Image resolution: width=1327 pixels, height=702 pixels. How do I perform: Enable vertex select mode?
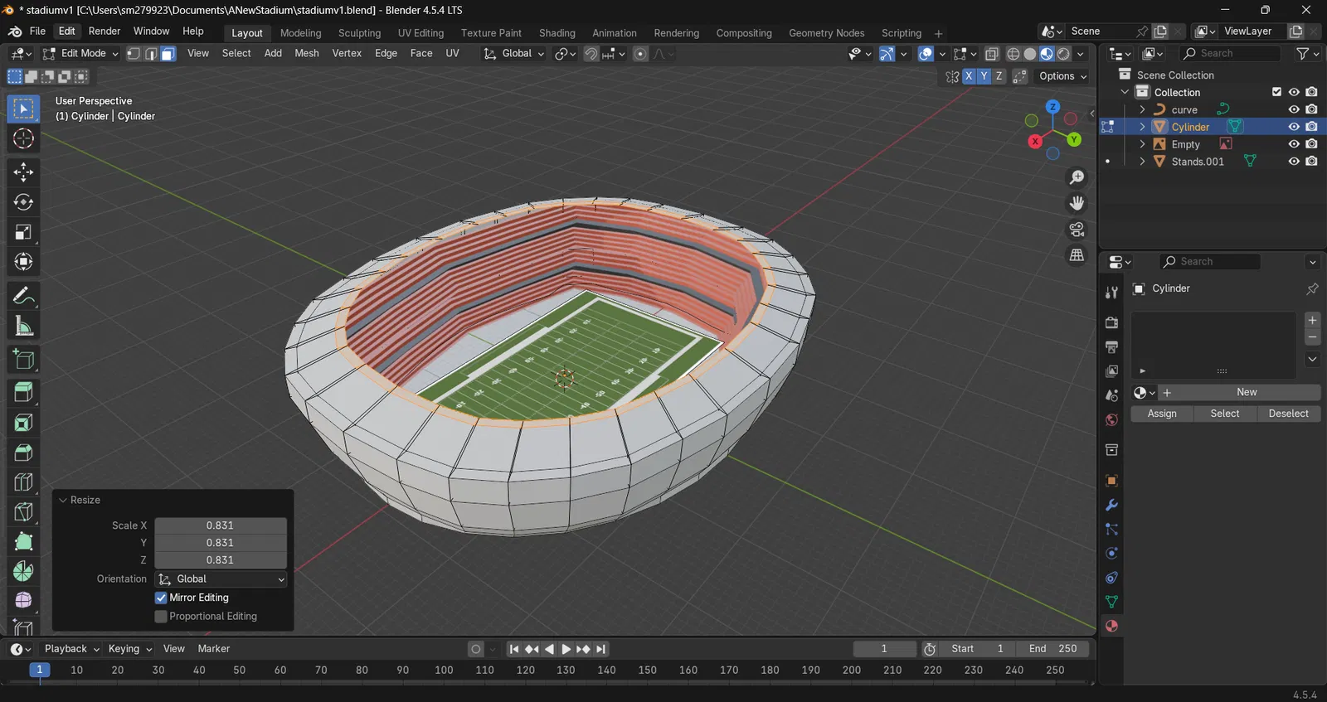coord(134,54)
